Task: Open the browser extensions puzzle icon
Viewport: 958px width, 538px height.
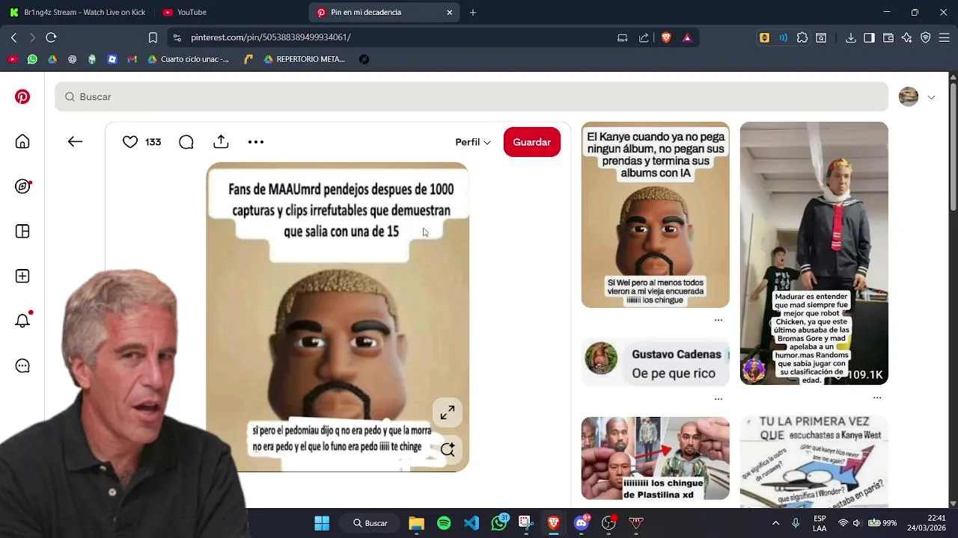Action: 802,37
